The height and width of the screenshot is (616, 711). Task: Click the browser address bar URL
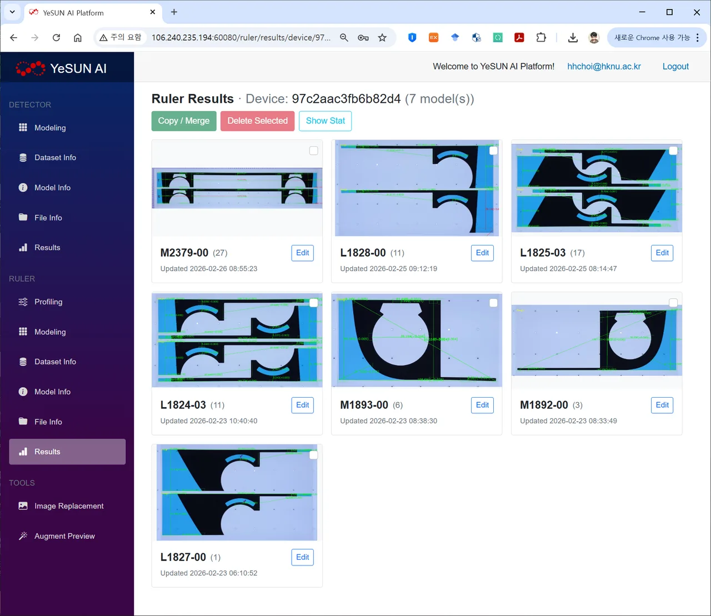tap(241, 38)
